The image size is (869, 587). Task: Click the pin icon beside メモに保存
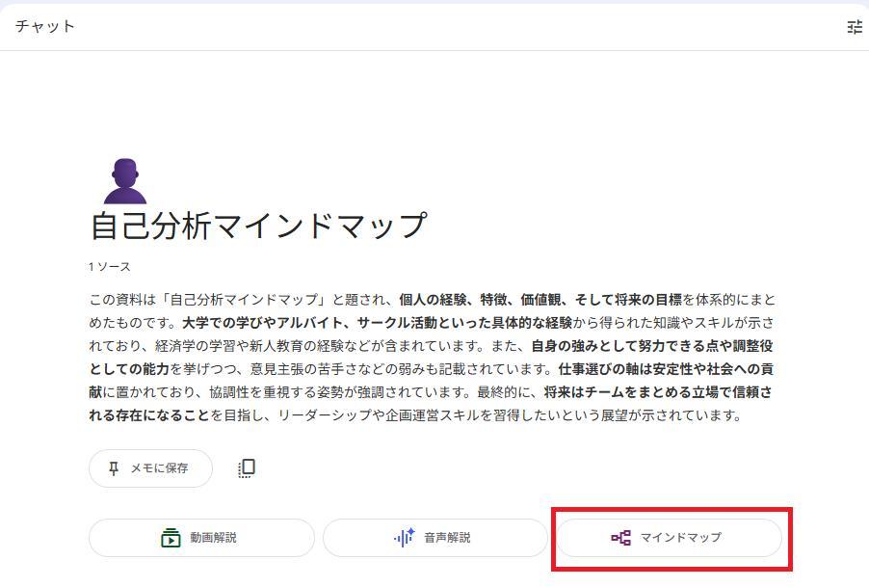(x=114, y=468)
